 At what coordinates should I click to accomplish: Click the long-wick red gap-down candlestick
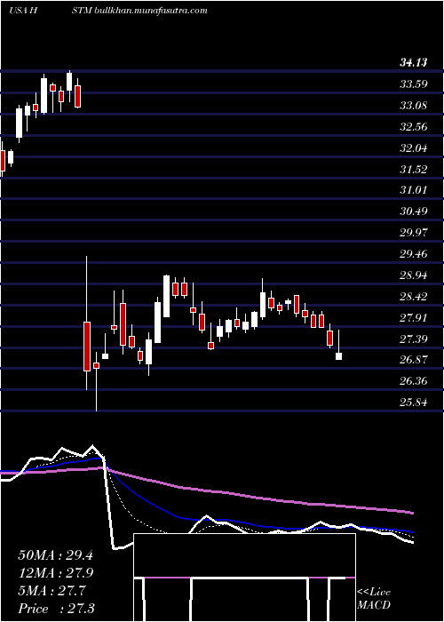pos(87,346)
